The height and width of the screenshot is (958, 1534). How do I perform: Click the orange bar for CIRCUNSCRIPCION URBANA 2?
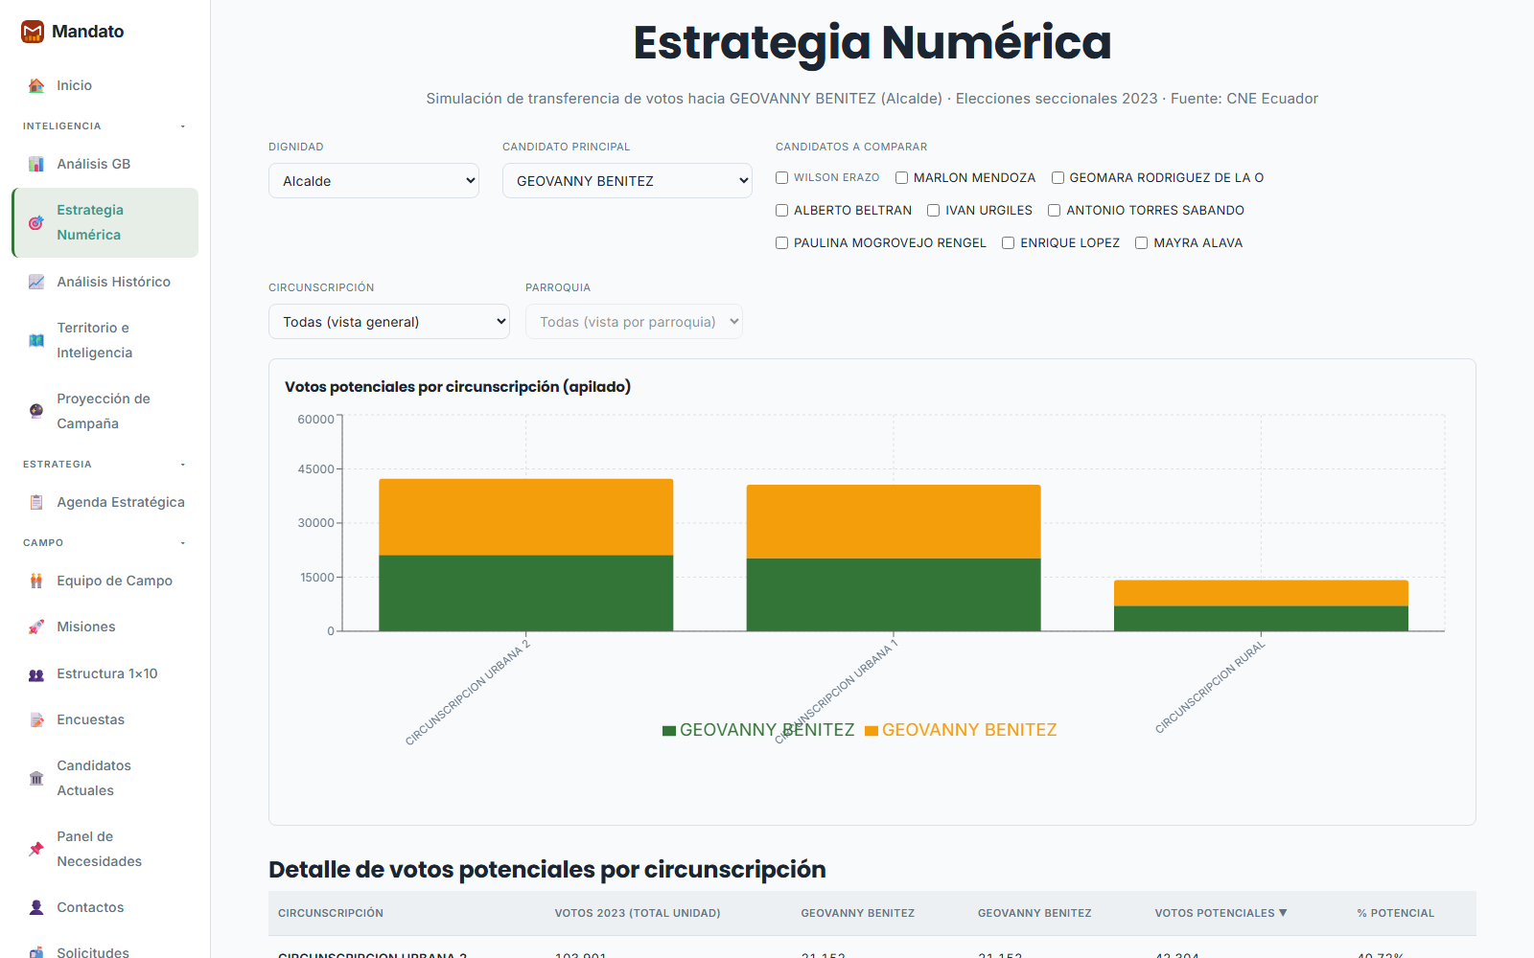tap(526, 517)
